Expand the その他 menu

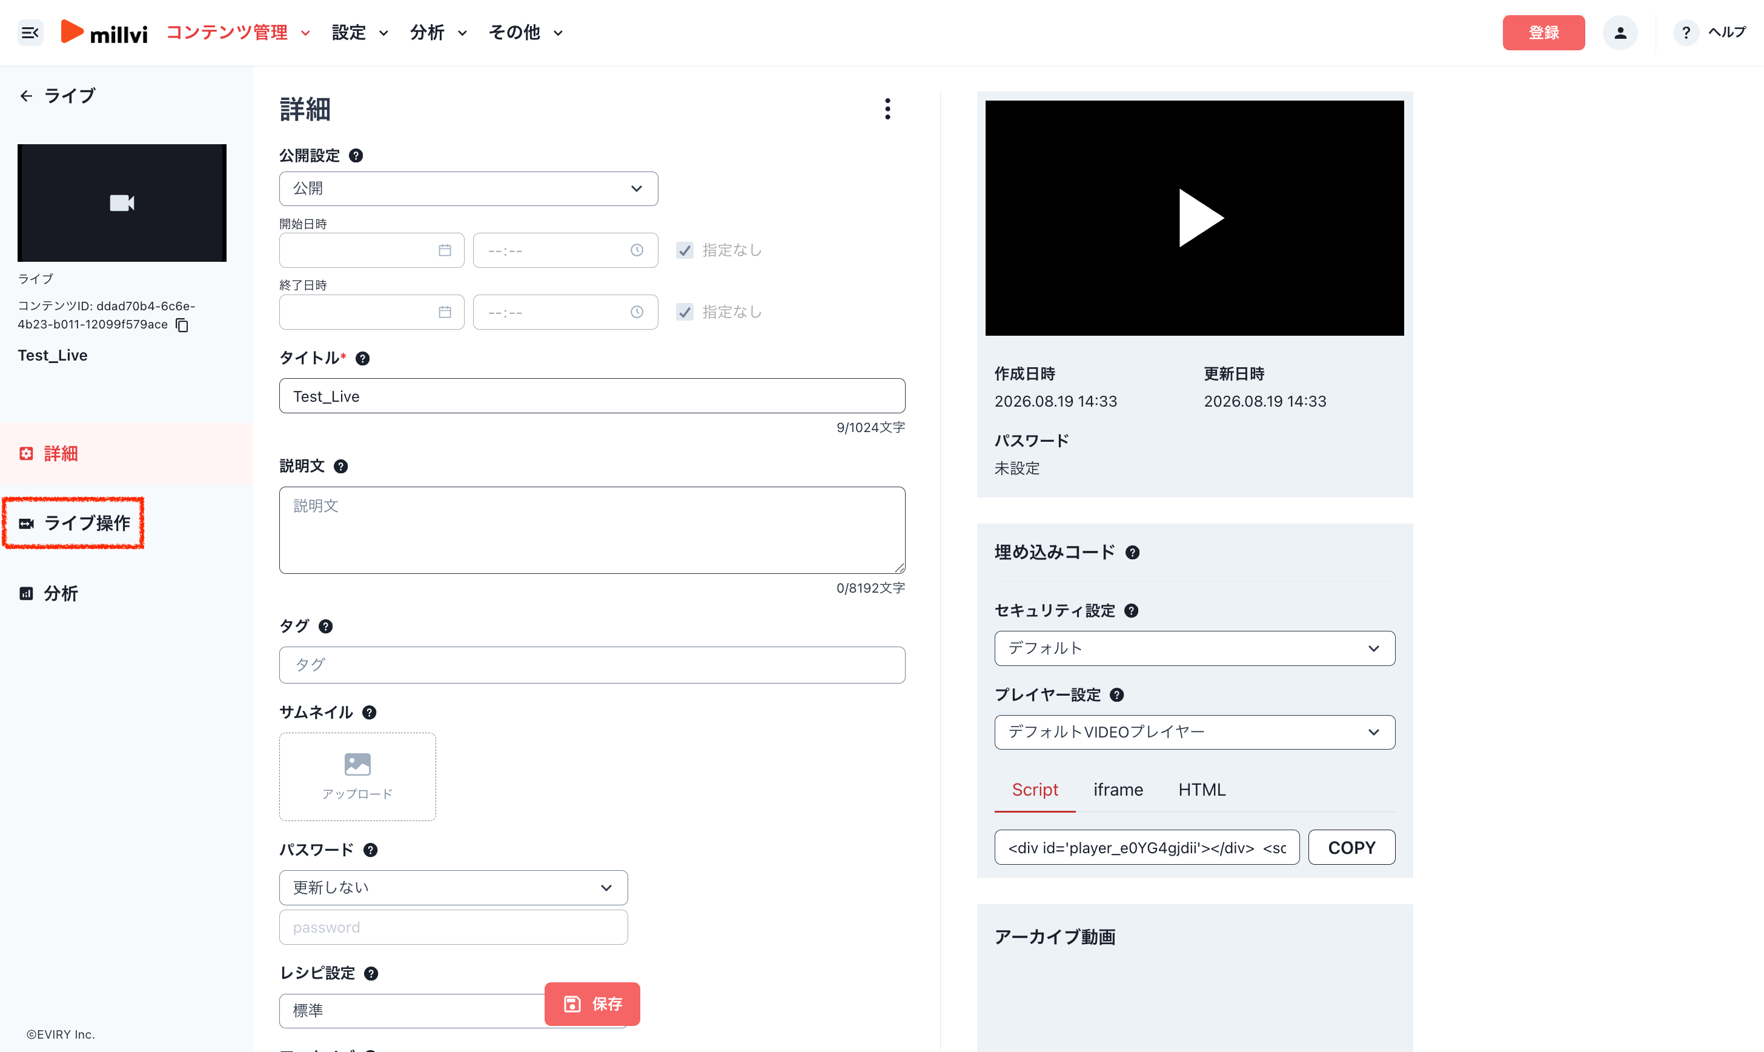click(526, 33)
